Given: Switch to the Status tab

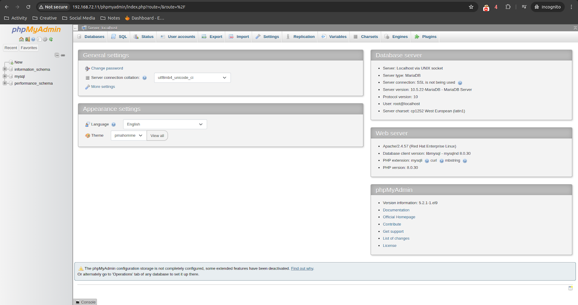Looking at the screenshot, I should [143, 37].
